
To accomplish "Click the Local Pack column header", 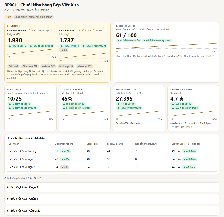I will pyautogui.click(x=92, y=144).
